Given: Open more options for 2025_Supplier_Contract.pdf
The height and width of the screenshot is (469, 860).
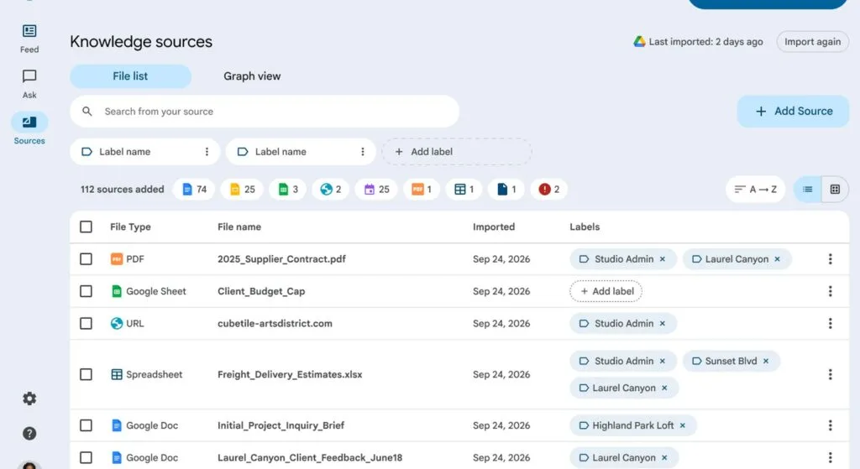Looking at the screenshot, I should pyautogui.click(x=830, y=259).
